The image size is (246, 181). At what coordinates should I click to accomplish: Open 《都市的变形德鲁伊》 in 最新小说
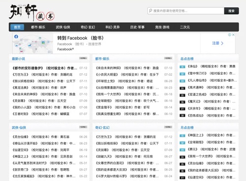pyautogui.click(x=45, y=68)
